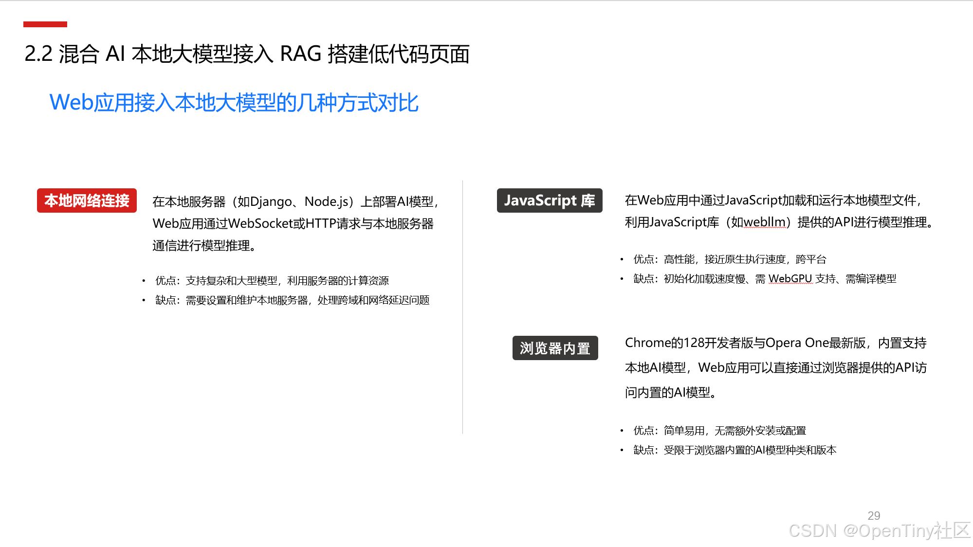Click slide page number 29
Viewport: 973px width, 547px height.
point(874,515)
